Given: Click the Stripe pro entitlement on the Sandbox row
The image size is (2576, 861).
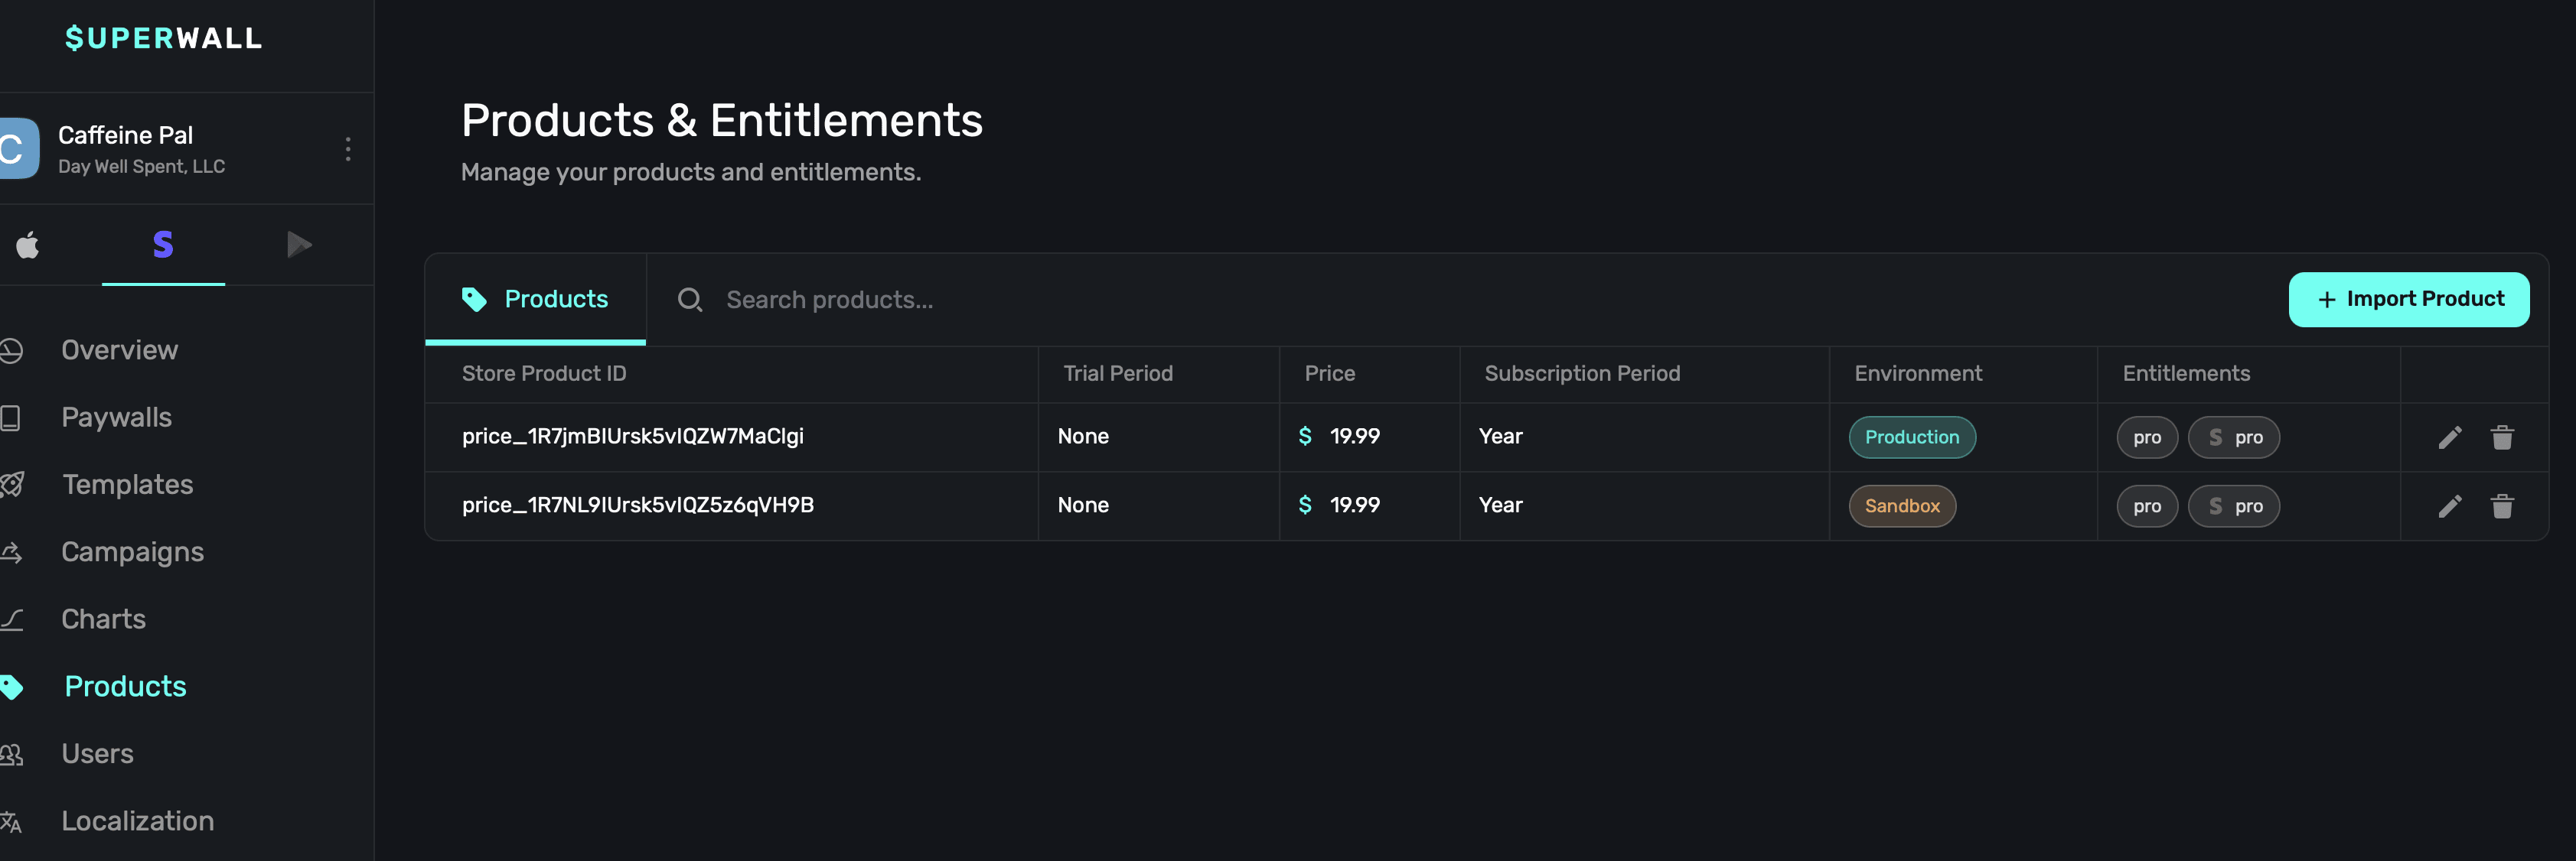Looking at the screenshot, I should point(2233,506).
